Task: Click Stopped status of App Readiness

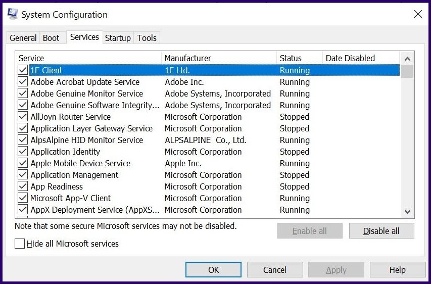Action: (295, 186)
